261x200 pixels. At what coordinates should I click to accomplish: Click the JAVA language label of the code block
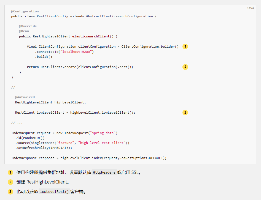[250, 8]
